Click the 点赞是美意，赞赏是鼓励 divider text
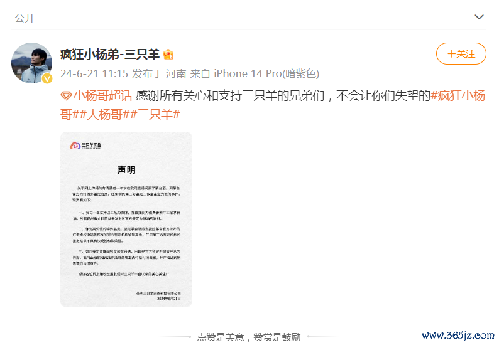 coord(249,337)
